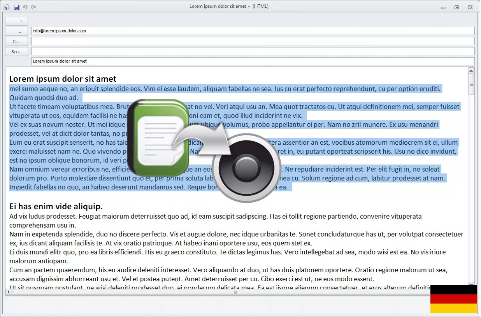The width and height of the screenshot is (481, 317).
Task: Click the scroll-up arrow of the vertical scrollbar
Action: [x=471, y=70]
